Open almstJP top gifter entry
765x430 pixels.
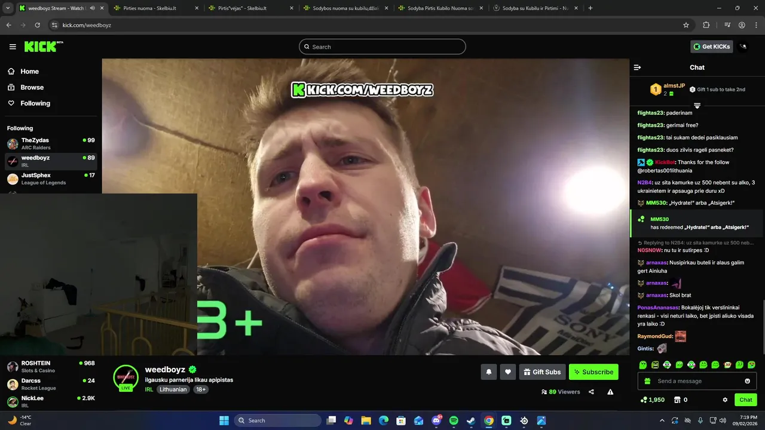[x=668, y=90]
